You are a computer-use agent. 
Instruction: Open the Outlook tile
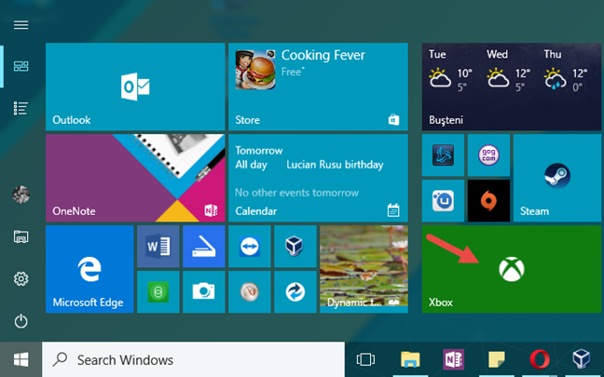135,87
